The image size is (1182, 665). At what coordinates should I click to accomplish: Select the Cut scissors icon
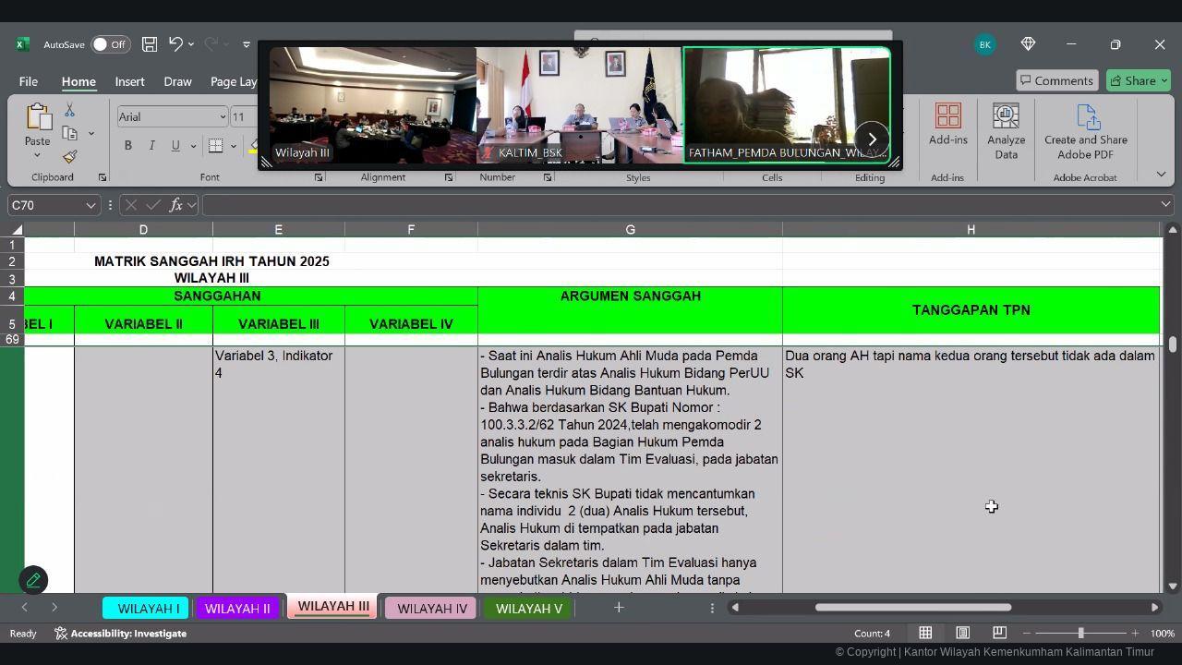[x=69, y=110]
